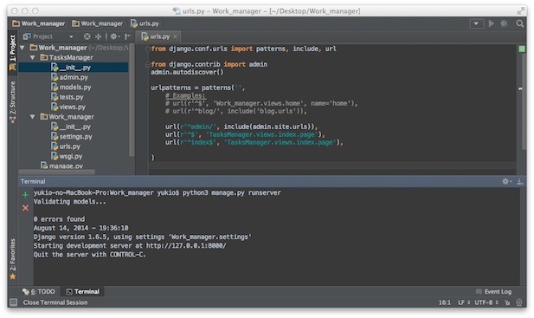
Task: Open the Project panel gear settings
Action: [x=114, y=36]
